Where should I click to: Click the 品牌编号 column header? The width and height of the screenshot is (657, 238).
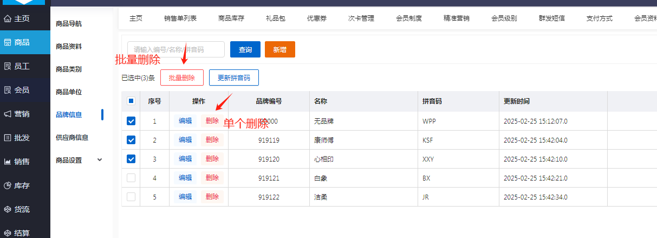point(269,101)
